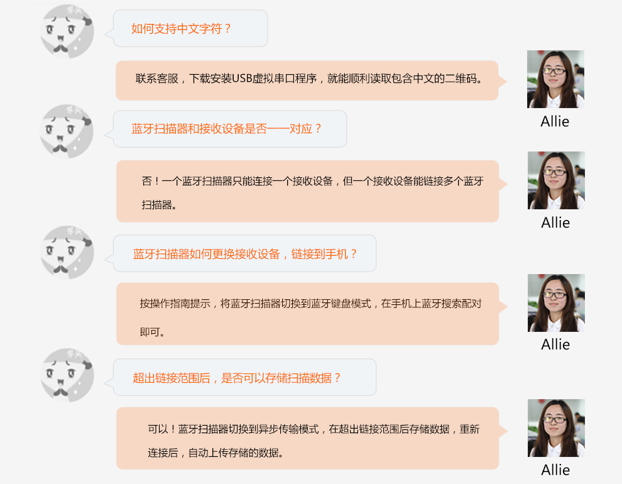
Task: Click the Allie name under second photo
Action: click(556, 223)
